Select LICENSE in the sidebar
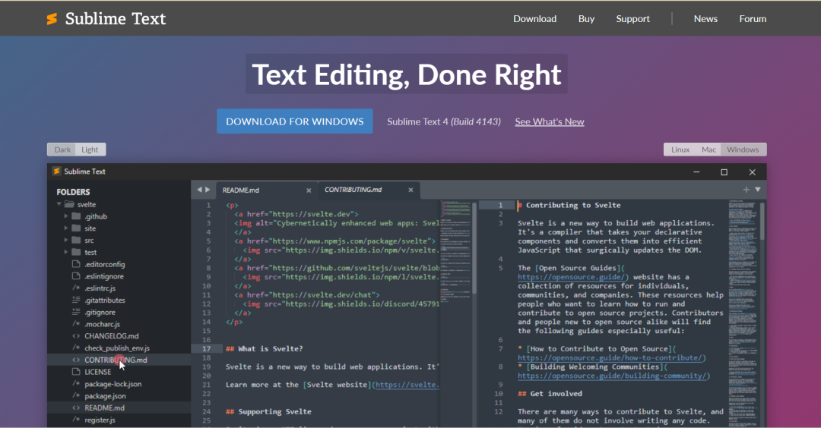Image resolution: width=821 pixels, height=428 pixels. (x=98, y=372)
